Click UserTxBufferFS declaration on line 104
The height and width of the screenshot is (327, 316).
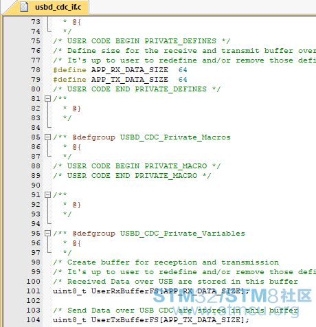[151, 320]
